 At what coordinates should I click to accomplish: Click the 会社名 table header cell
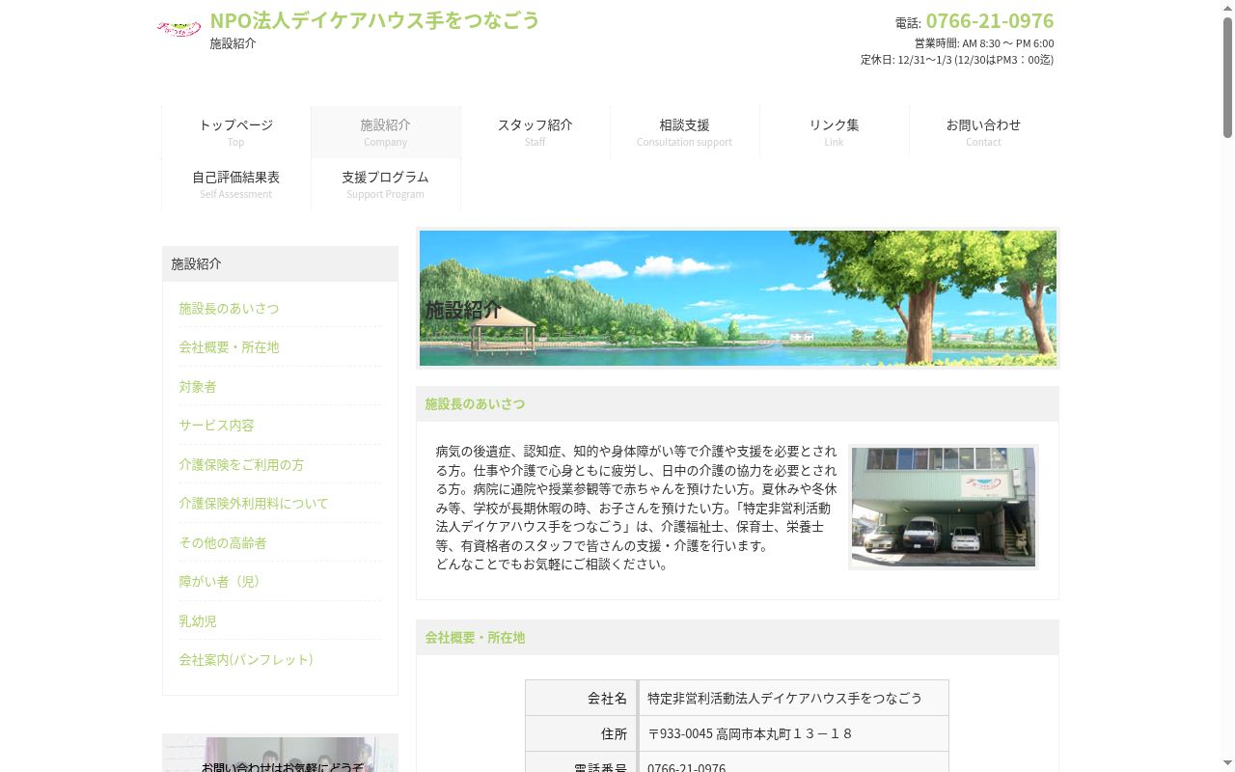coord(582,698)
